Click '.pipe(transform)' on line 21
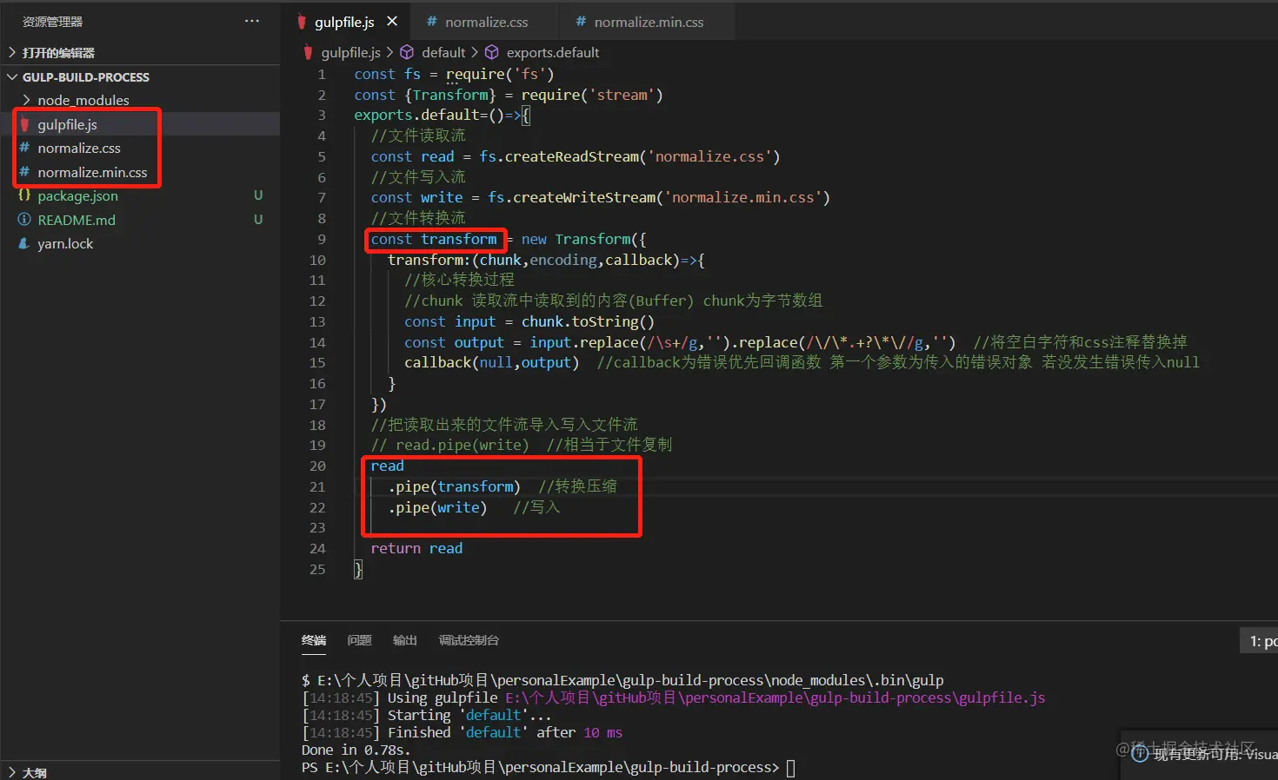This screenshot has width=1278, height=780. (x=454, y=486)
